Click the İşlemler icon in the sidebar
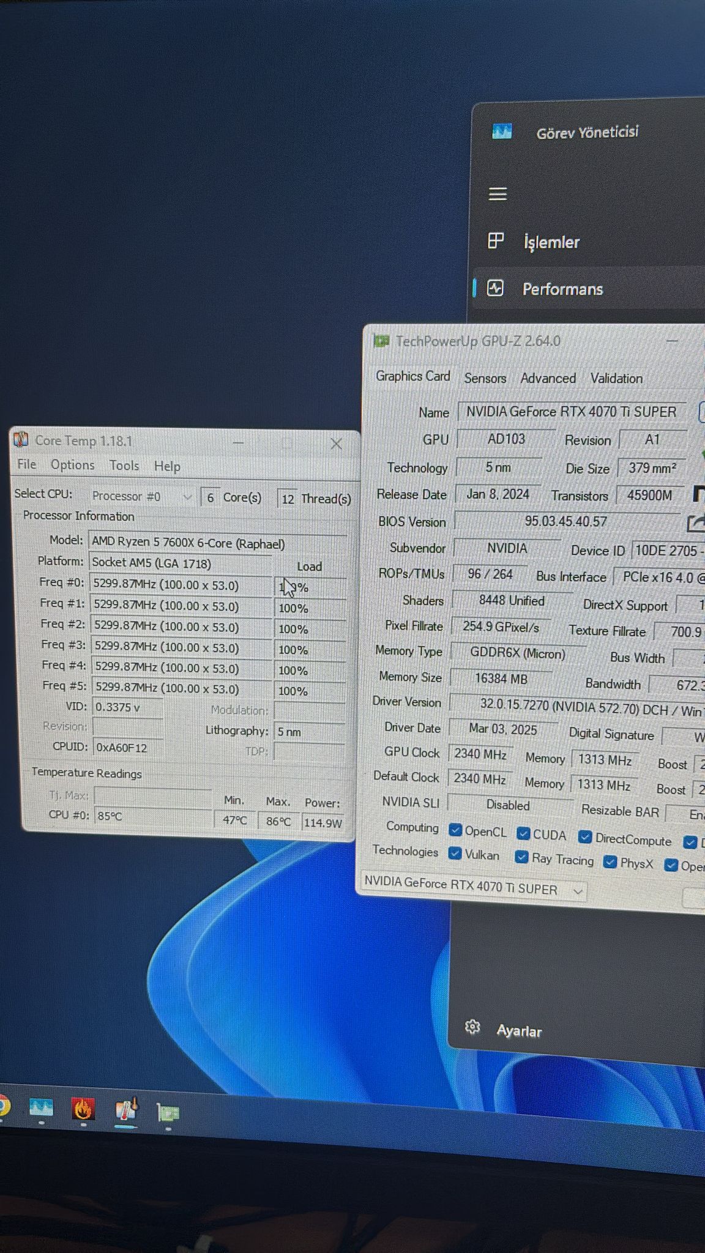705x1253 pixels. tap(496, 241)
